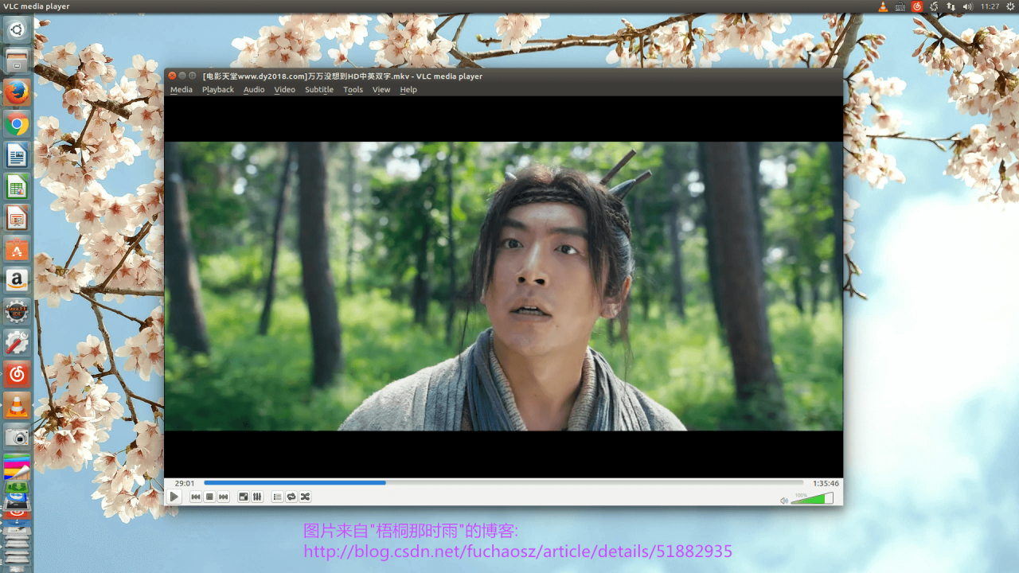Open system sound volume indicator
Image resolution: width=1019 pixels, height=573 pixels.
pos(967,6)
